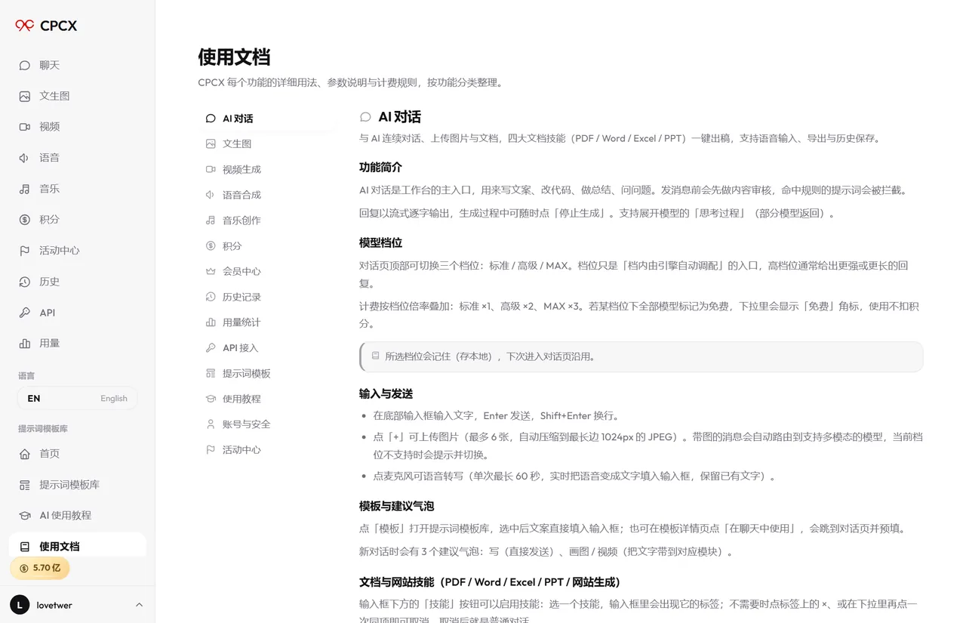Go to 文生图 in the left sidebar
The width and height of the screenshot is (966, 623).
77,96
